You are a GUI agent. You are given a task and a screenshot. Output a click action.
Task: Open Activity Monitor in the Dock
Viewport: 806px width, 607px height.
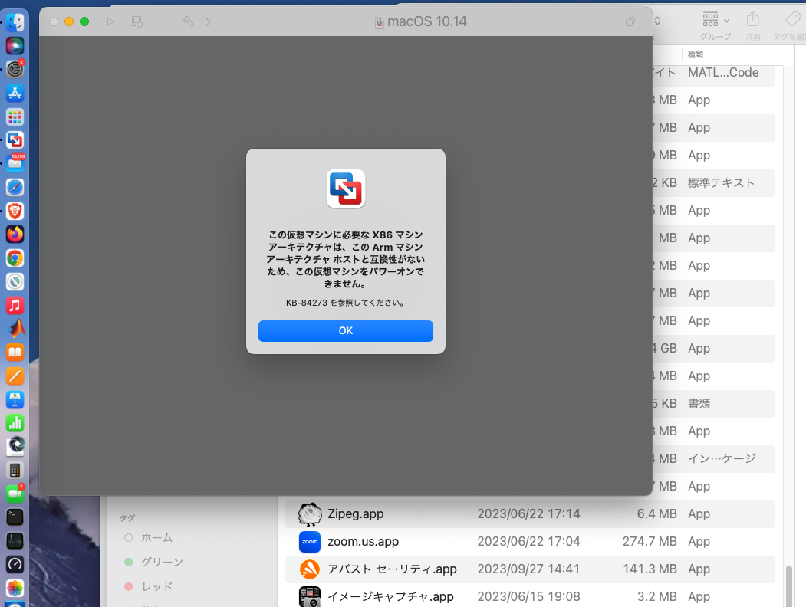click(x=15, y=541)
